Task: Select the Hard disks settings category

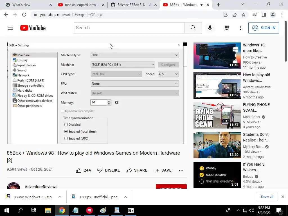Action: [25, 90]
